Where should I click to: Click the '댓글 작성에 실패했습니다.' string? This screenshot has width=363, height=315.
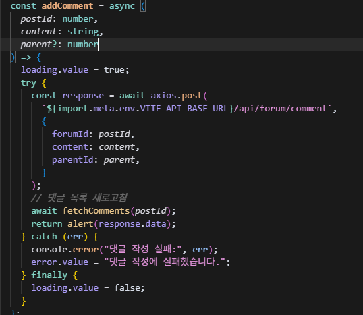pyautogui.click(x=165, y=262)
